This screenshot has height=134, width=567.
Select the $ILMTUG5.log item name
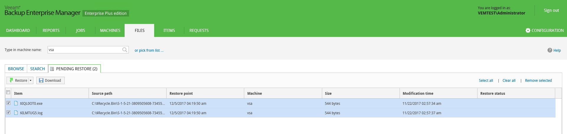tap(31, 113)
